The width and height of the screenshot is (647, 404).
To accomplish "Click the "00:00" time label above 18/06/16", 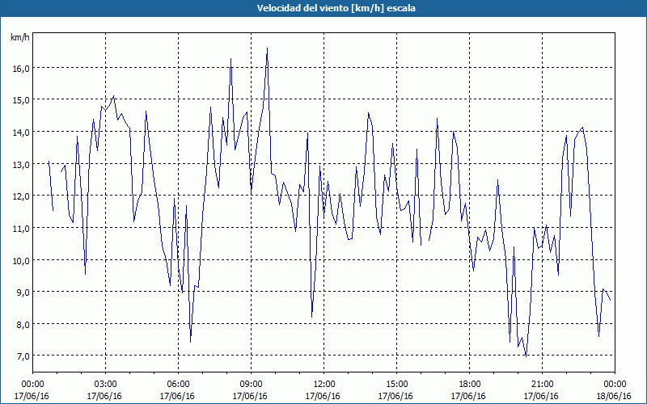I will [615, 385].
